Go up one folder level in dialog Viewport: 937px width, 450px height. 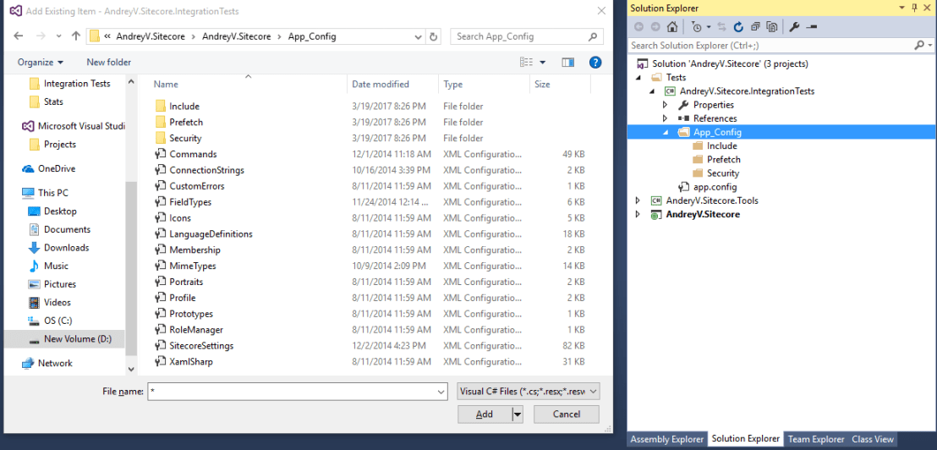tap(75, 36)
